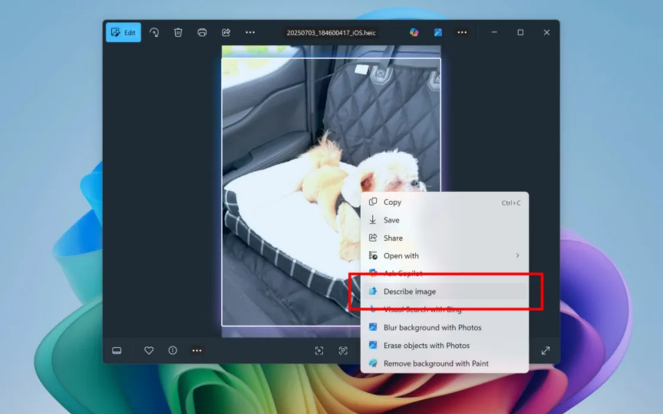The image size is (663, 414).
Task: Choose Save from the context menu
Action: (445, 220)
